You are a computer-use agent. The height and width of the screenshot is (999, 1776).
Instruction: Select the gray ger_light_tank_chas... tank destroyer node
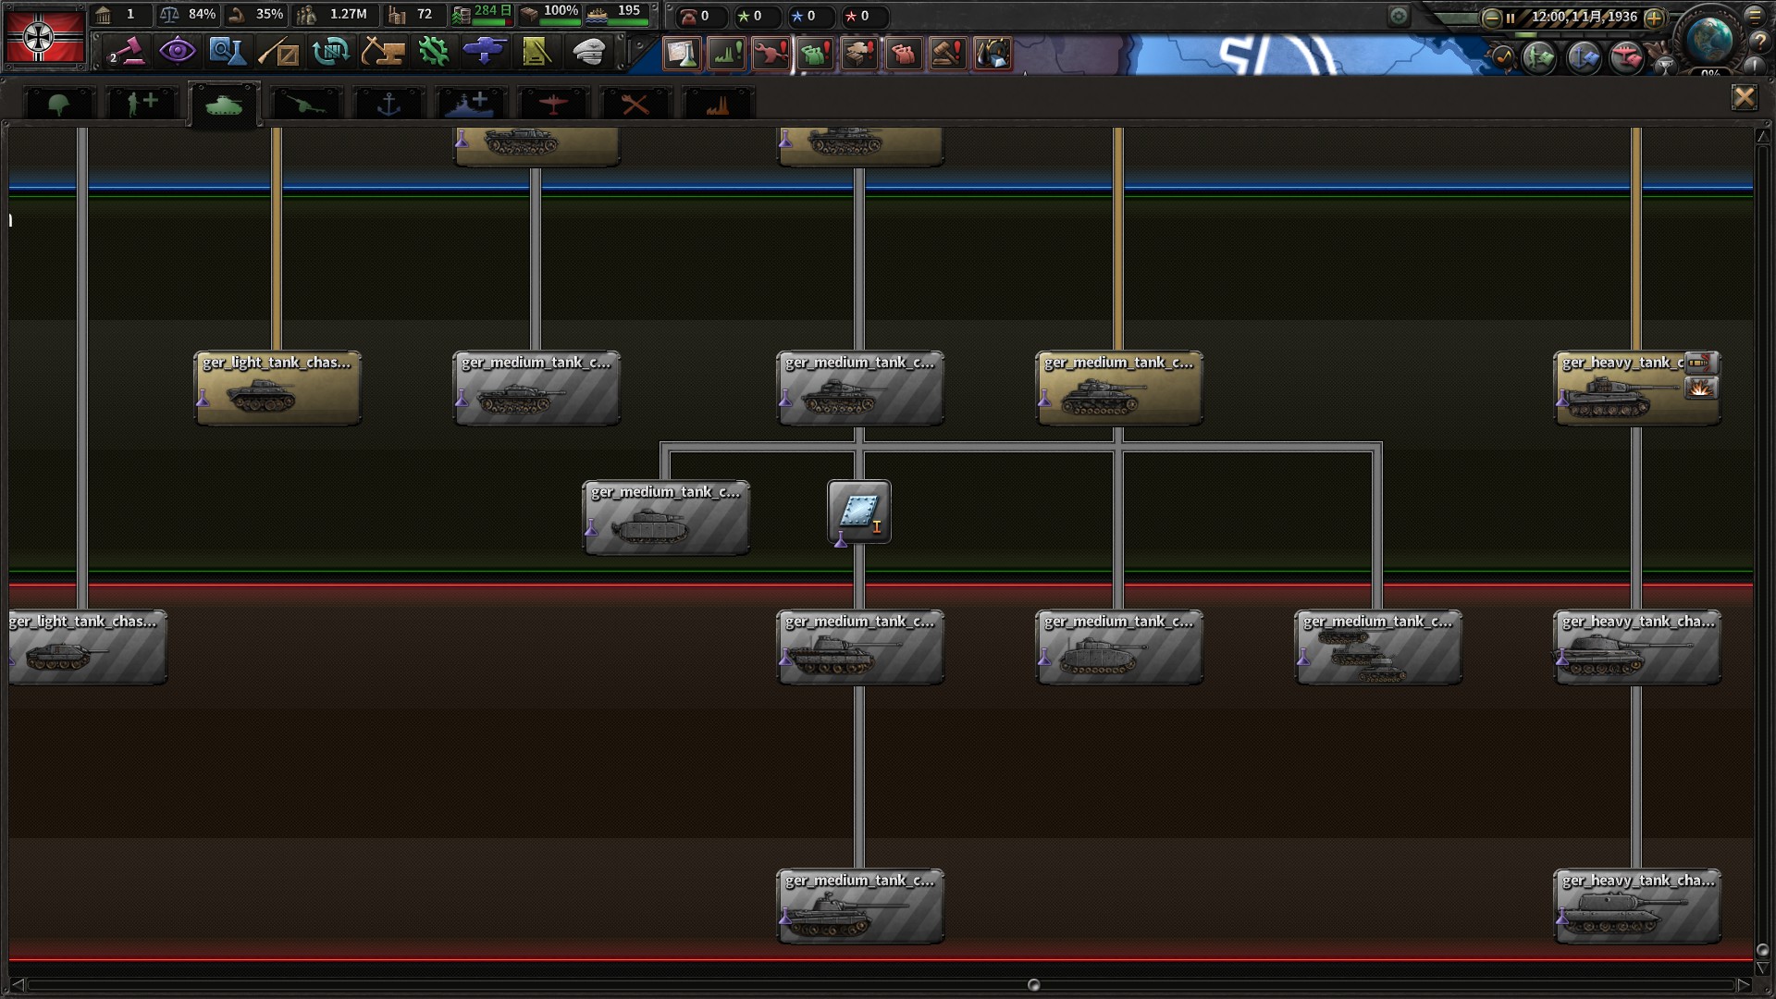(x=88, y=647)
